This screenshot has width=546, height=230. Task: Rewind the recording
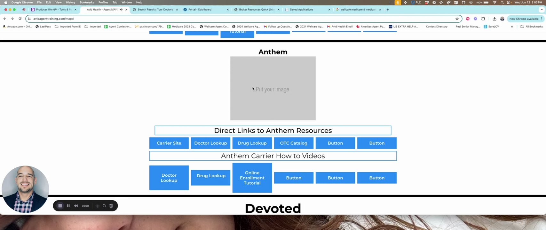76,206
